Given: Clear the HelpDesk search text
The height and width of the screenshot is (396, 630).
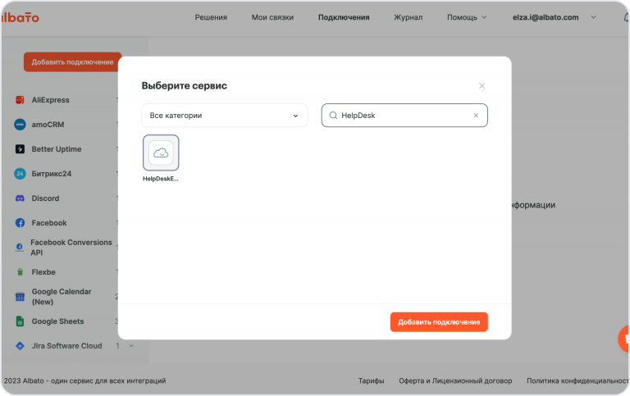Looking at the screenshot, I should tap(476, 116).
